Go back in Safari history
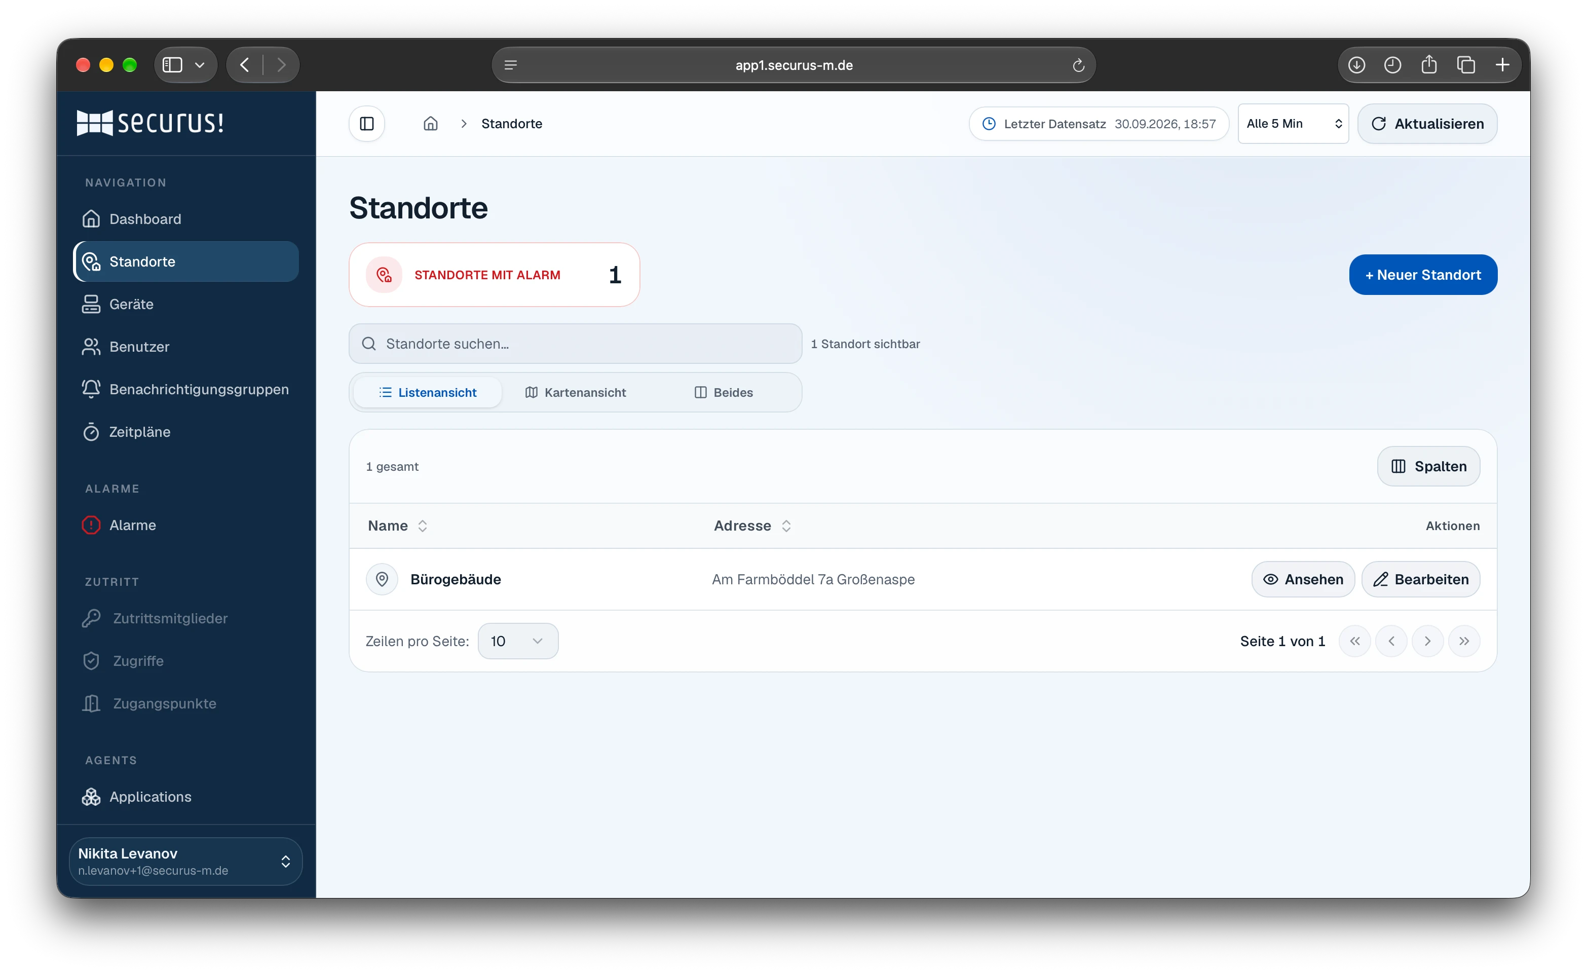The image size is (1587, 973). (245, 65)
